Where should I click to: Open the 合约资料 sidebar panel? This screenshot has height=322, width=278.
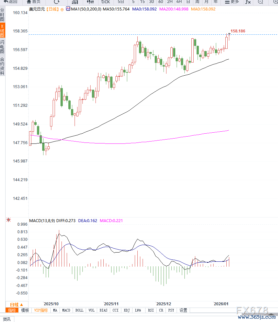(2, 66)
